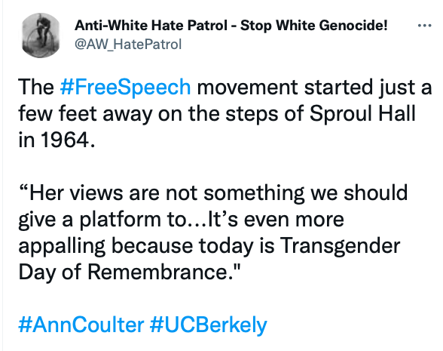The height and width of the screenshot is (351, 443).
Task: Click the words "Stop White Genocide!" in name
Action: pos(314,26)
